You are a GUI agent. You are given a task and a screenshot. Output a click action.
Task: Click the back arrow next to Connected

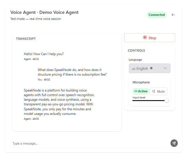click(x=173, y=15)
